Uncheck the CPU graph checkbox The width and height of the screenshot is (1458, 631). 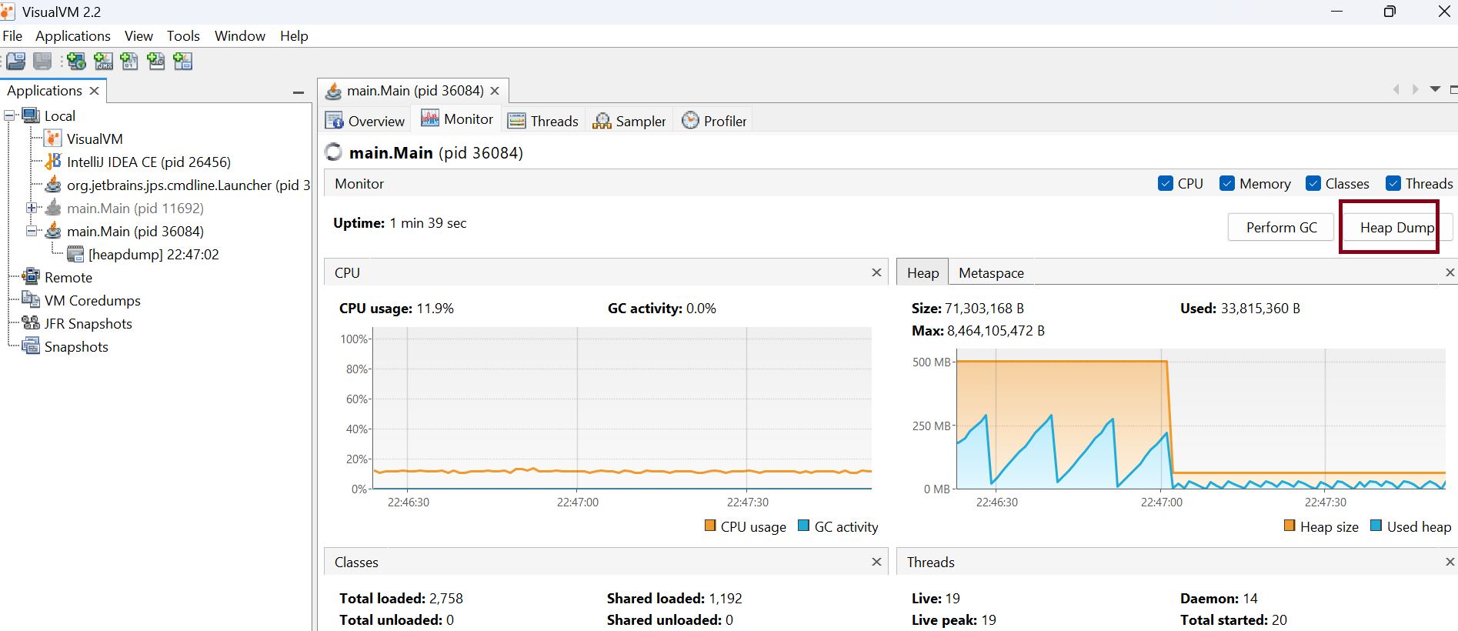(x=1166, y=183)
